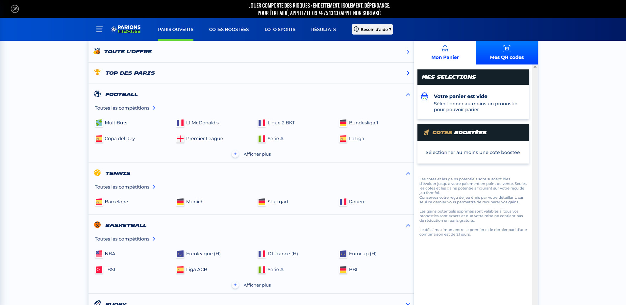This screenshot has width=626, height=305.
Task: Click the football icon in Football header
Action: 97,94
